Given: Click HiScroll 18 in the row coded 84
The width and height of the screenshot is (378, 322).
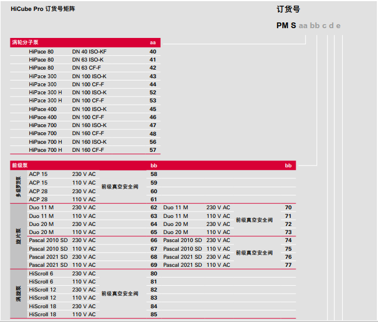Looking at the screenshot, I should pyautogui.click(x=43, y=306).
